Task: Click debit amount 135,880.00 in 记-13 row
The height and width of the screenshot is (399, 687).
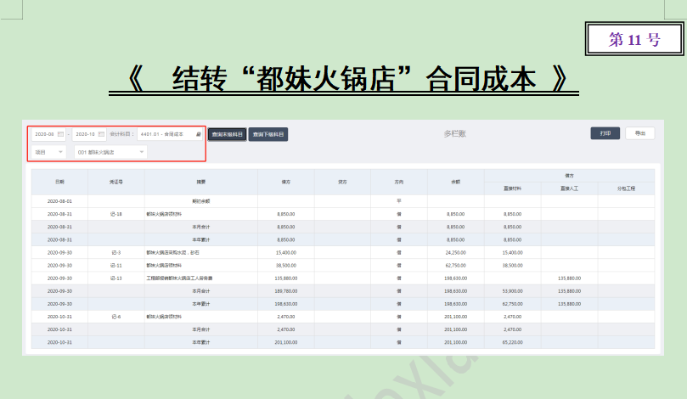Action: (x=286, y=278)
